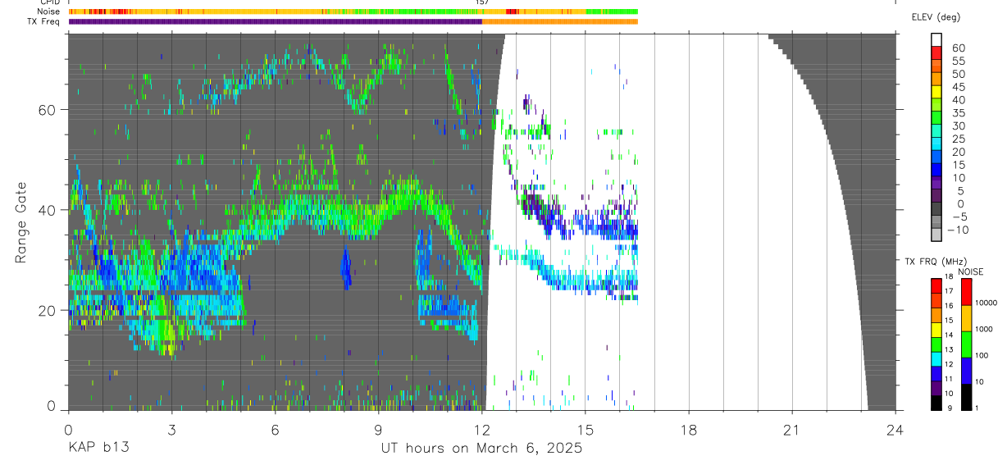1007x465 pixels.
Task: Click the orange portion of the TX Freq strip
Action: pyautogui.click(x=560, y=21)
